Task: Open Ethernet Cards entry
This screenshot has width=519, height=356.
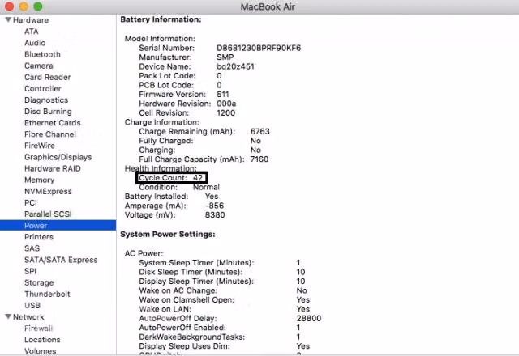Action: (52, 123)
